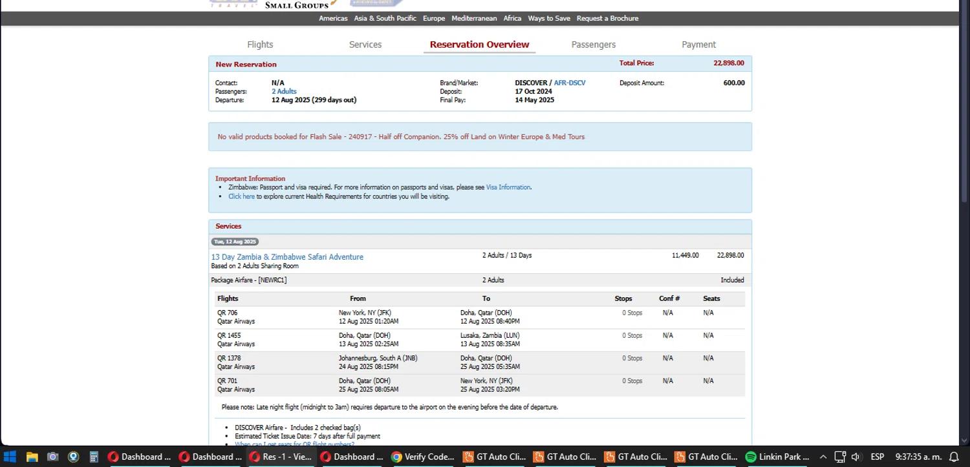This screenshot has width=970, height=467.
Task: Click the 2 Adults passengers link
Action: (284, 92)
